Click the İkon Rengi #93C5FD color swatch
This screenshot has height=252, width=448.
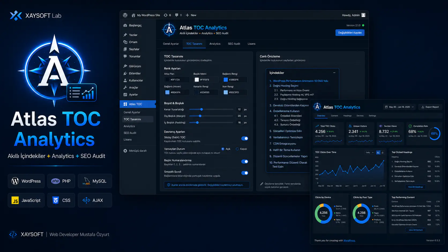click(x=226, y=92)
